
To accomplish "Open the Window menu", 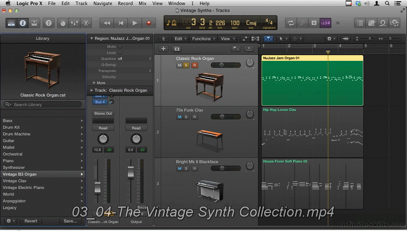I will click(177, 4).
